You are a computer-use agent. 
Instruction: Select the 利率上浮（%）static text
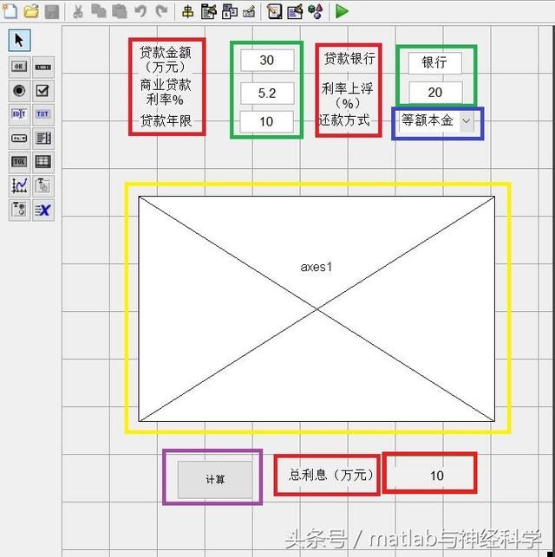point(348,96)
